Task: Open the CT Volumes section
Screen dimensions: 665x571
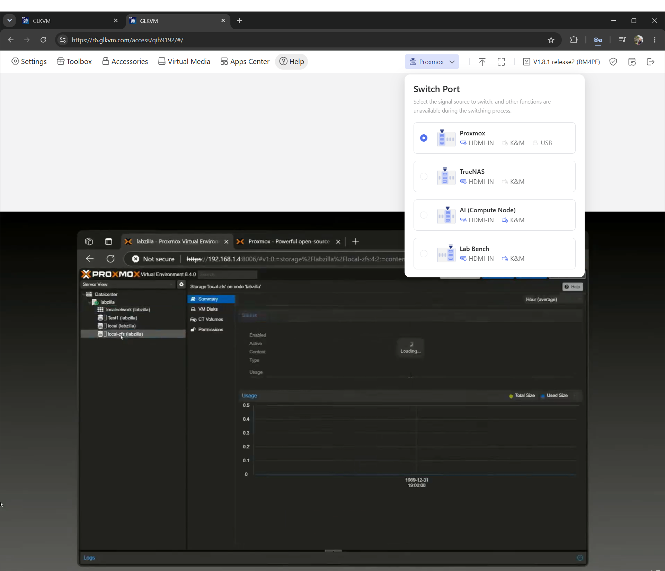Action: tap(211, 319)
